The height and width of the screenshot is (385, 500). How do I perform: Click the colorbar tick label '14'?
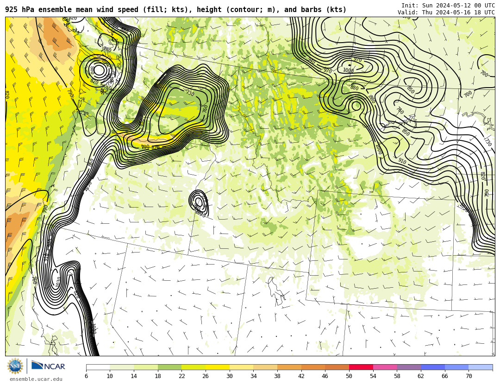tap(134, 376)
